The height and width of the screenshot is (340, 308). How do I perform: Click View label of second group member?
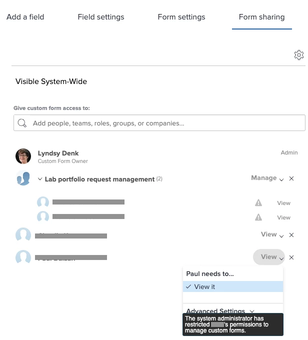(x=283, y=217)
